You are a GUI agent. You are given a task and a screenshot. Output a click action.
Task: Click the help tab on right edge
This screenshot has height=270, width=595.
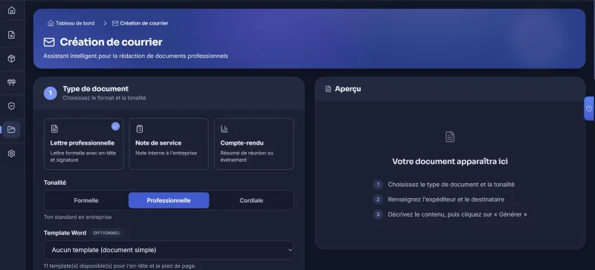coord(589,108)
